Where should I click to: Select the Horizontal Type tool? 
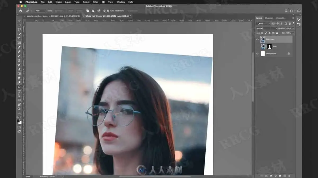coord(19,91)
